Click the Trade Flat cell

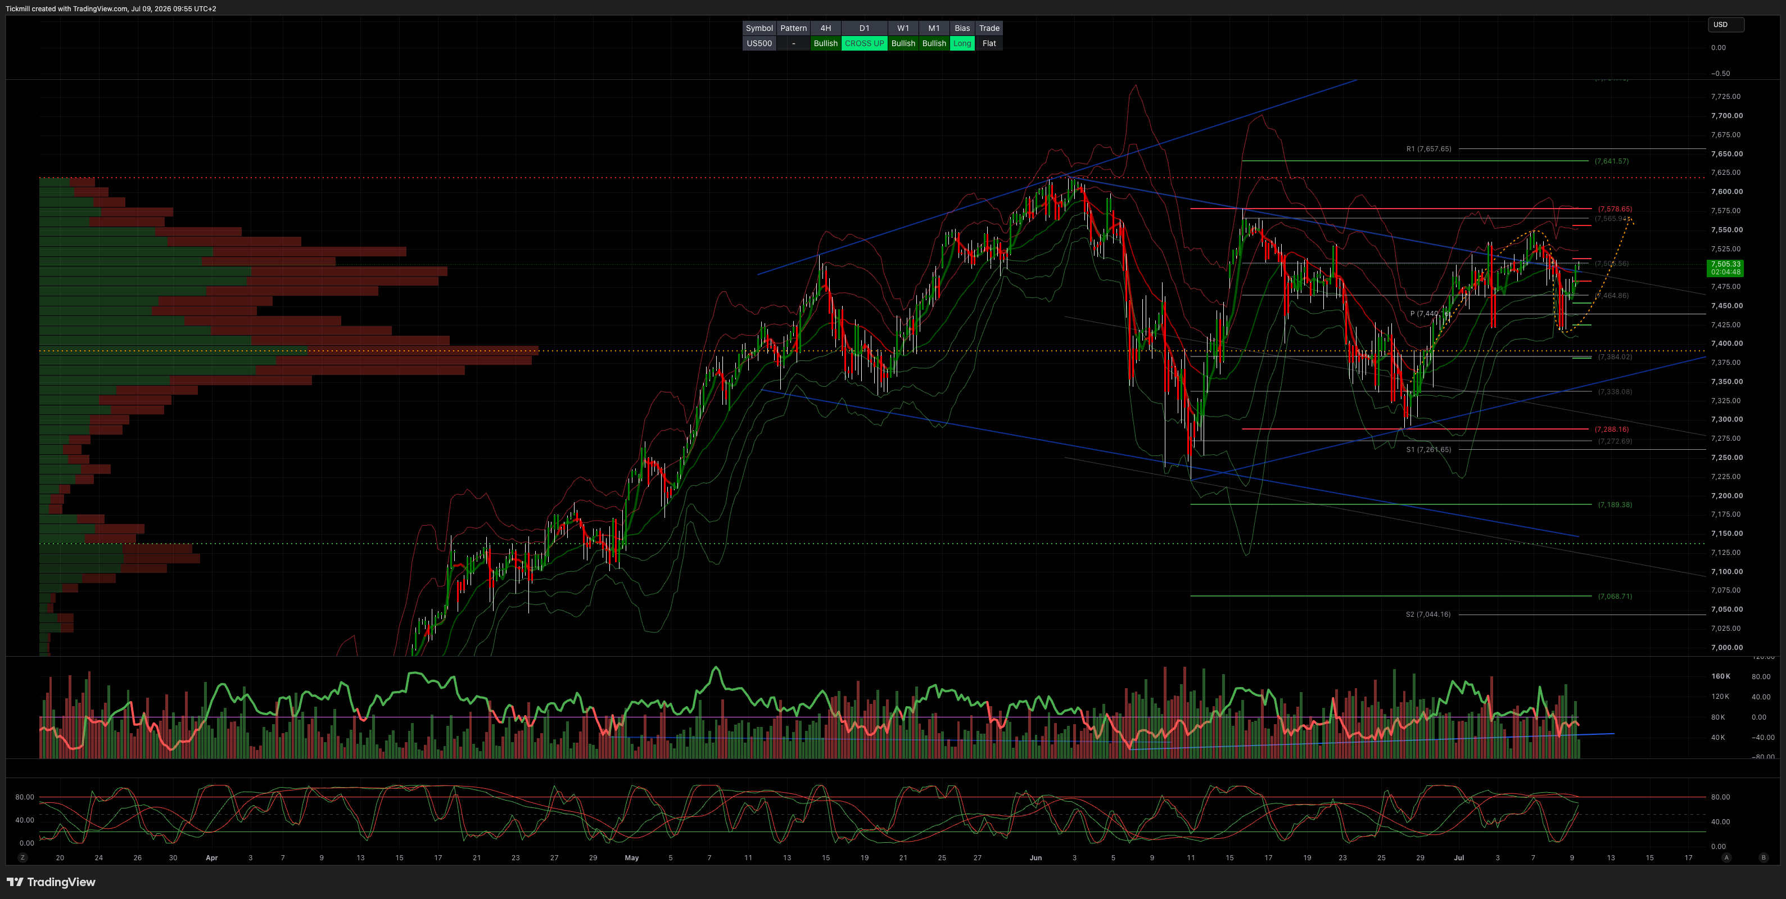coord(989,43)
